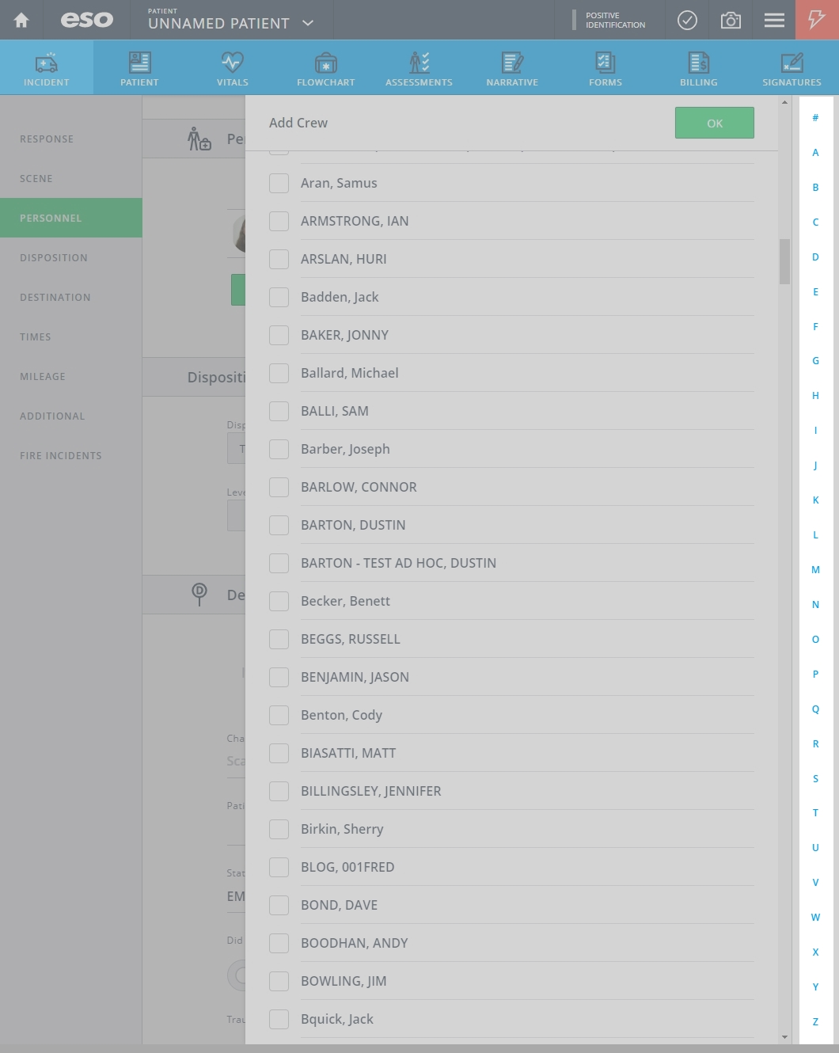
Task: Jump to letter H in the index
Action: 815,396
